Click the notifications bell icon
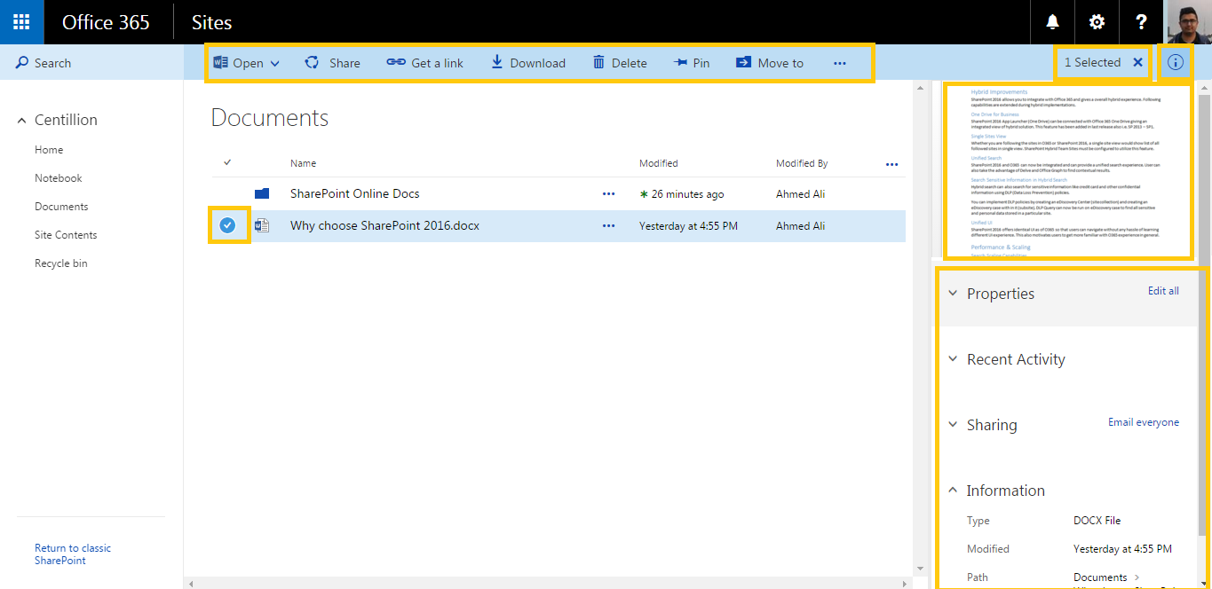The width and height of the screenshot is (1212, 589). point(1052,22)
